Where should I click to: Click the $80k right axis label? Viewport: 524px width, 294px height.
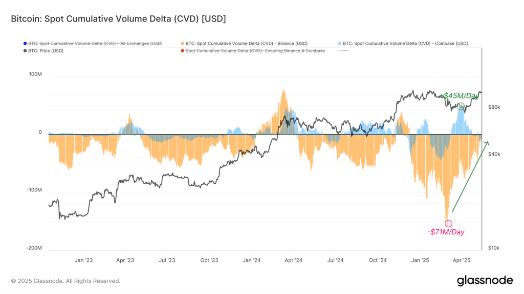point(494,107)
